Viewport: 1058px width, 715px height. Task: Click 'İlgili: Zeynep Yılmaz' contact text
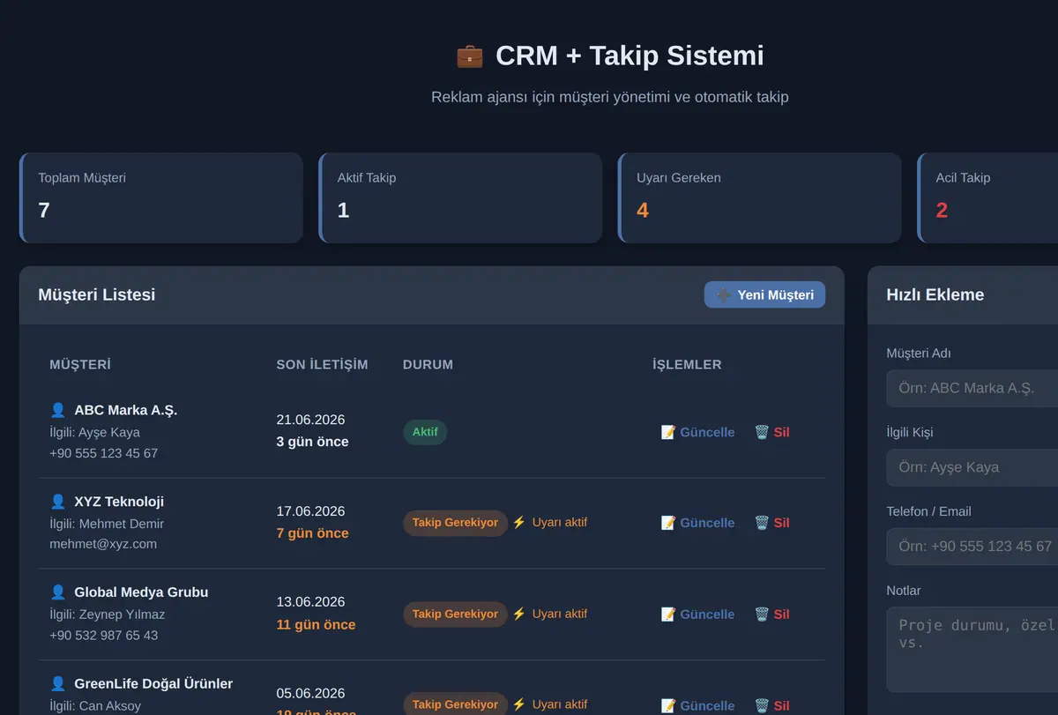[108, 614]
